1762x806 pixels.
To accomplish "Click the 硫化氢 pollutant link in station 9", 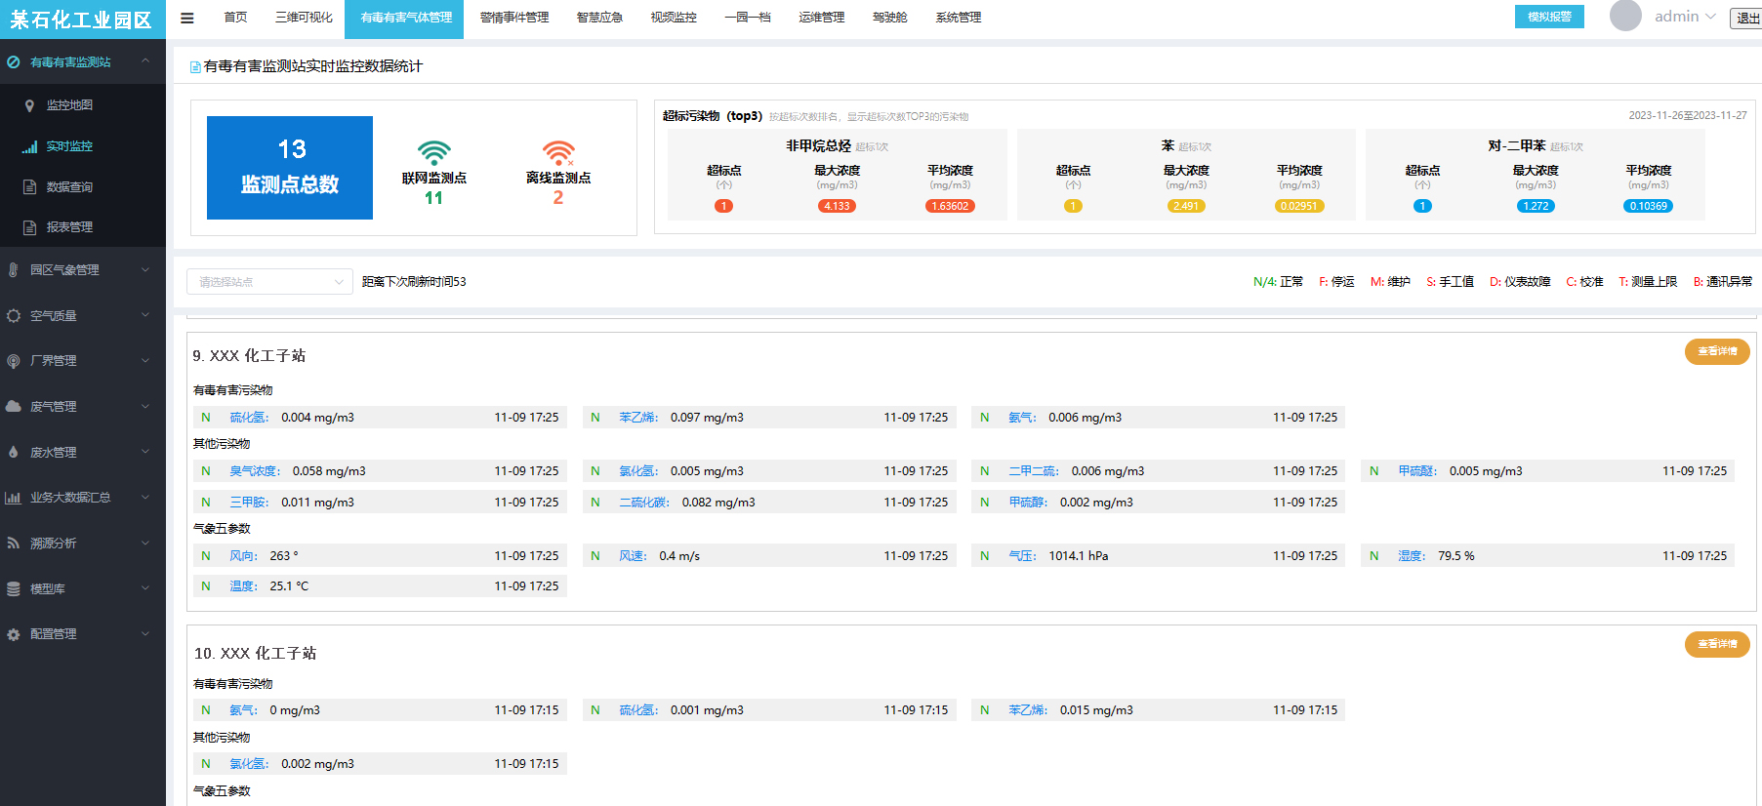I will click(x=248, y=418).
